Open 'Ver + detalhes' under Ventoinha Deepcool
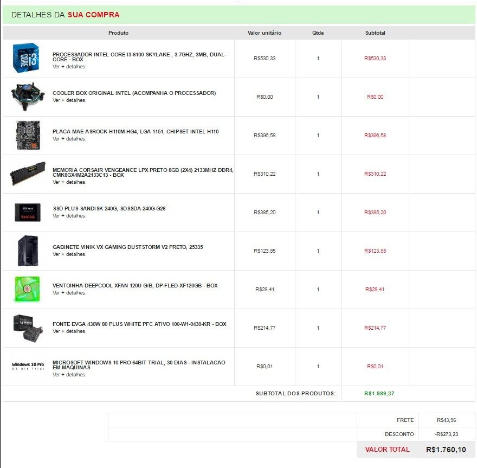The image size is (477, 468). tap(69, 293)
